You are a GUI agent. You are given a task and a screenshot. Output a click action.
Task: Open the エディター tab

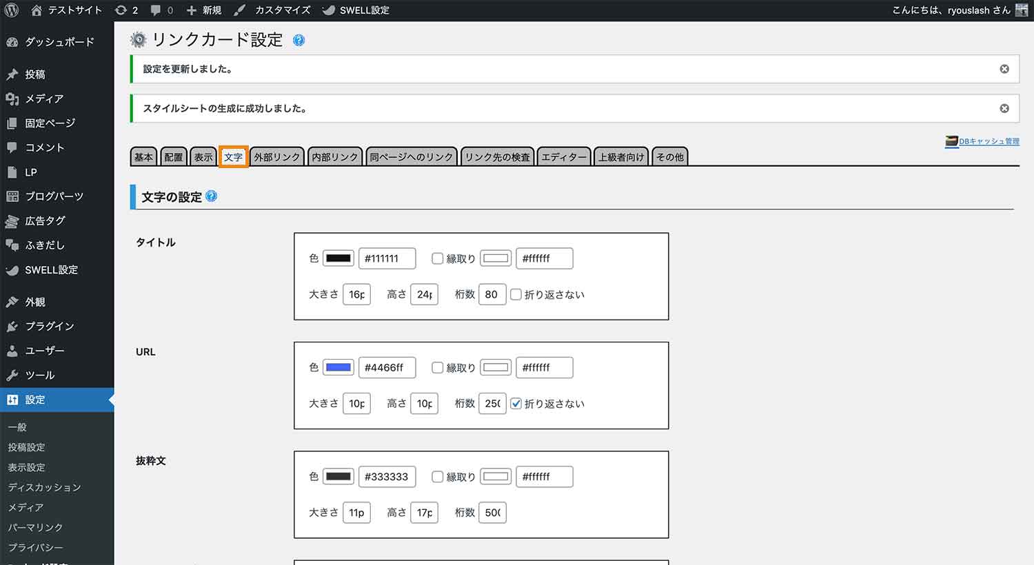coord(563,156)
